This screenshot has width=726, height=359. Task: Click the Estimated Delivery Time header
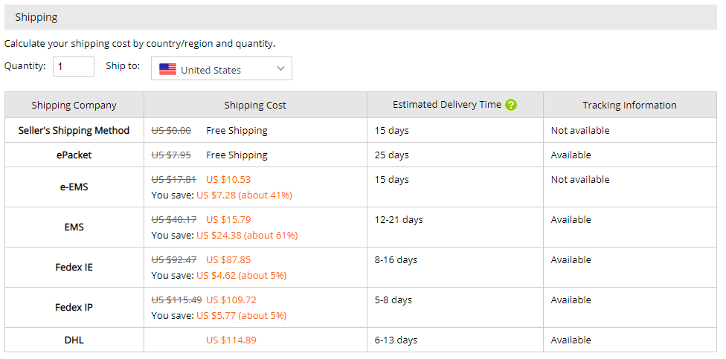pos(447,105)
